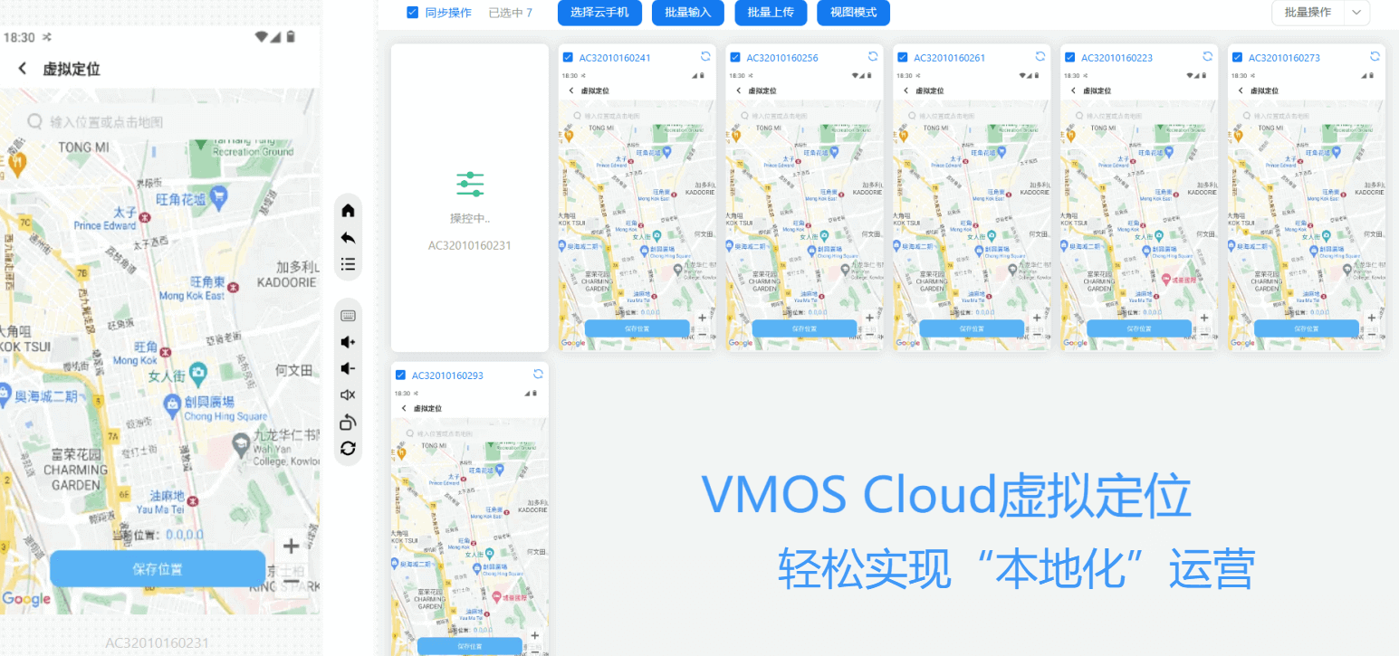The image size is (1399, 656).
Task: Click back arrow inside AC32010160256 screen
Action: pyautogui.click(x=738, y=90)
